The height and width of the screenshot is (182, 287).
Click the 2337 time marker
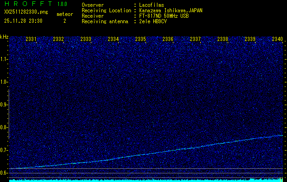195,40
